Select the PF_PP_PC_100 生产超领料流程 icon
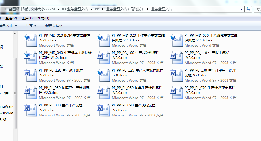The image size is (261, 141). tap(103, 58)
